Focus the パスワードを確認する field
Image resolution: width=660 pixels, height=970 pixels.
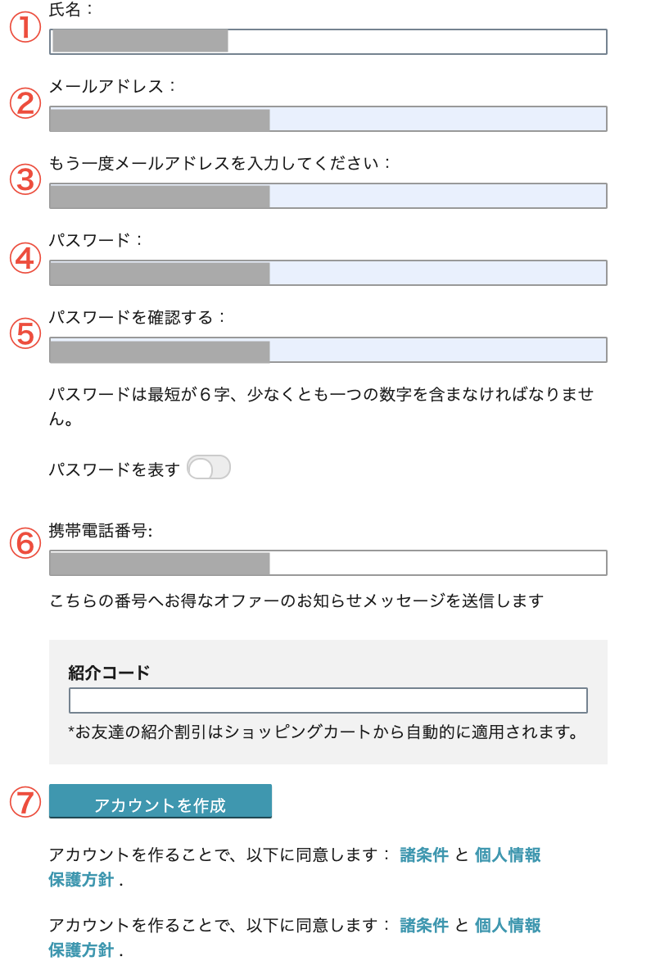click(x=328, y=350)
